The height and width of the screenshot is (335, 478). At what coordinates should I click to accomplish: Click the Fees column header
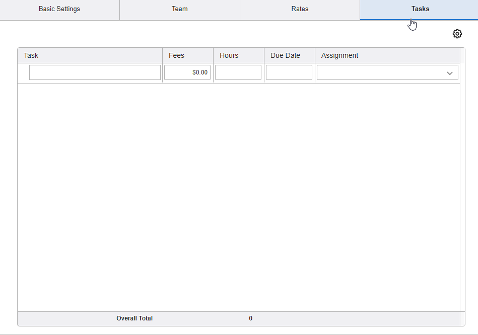coord(176,55)
